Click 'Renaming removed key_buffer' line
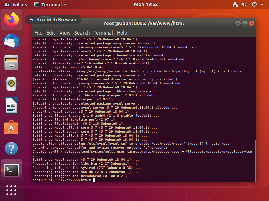The width and height of the screenshot is (269, 201). click(100, 148)
